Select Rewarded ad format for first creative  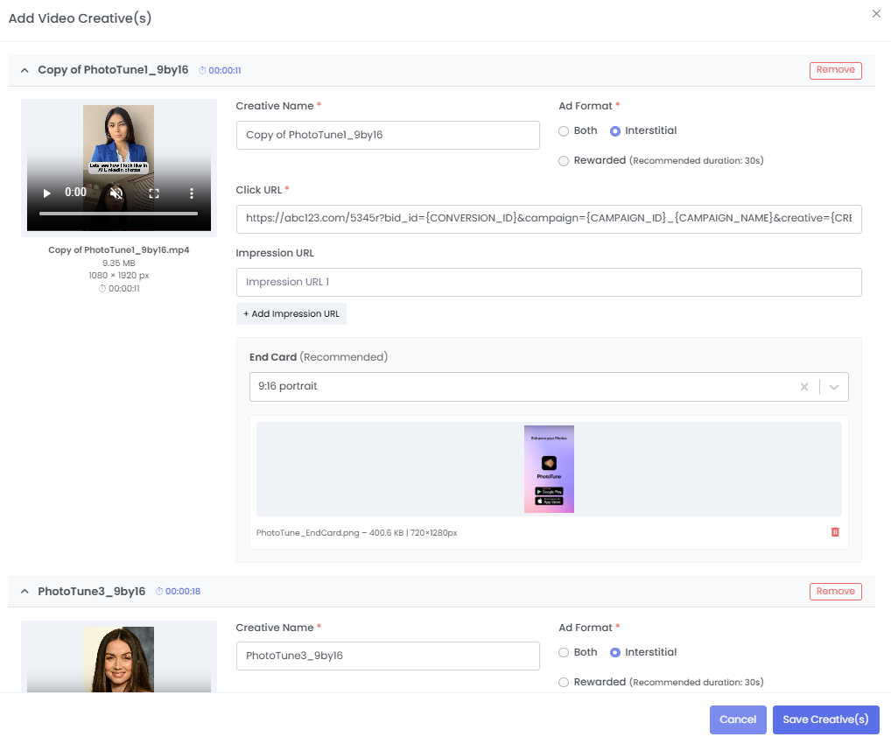point(564,161)
